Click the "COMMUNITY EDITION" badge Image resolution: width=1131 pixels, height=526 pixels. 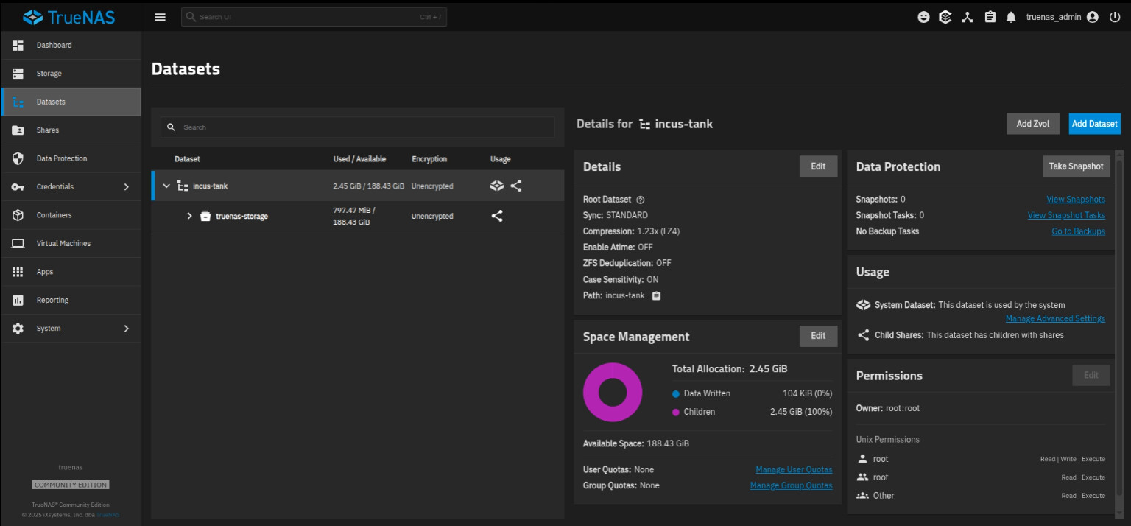pos(71,485)
